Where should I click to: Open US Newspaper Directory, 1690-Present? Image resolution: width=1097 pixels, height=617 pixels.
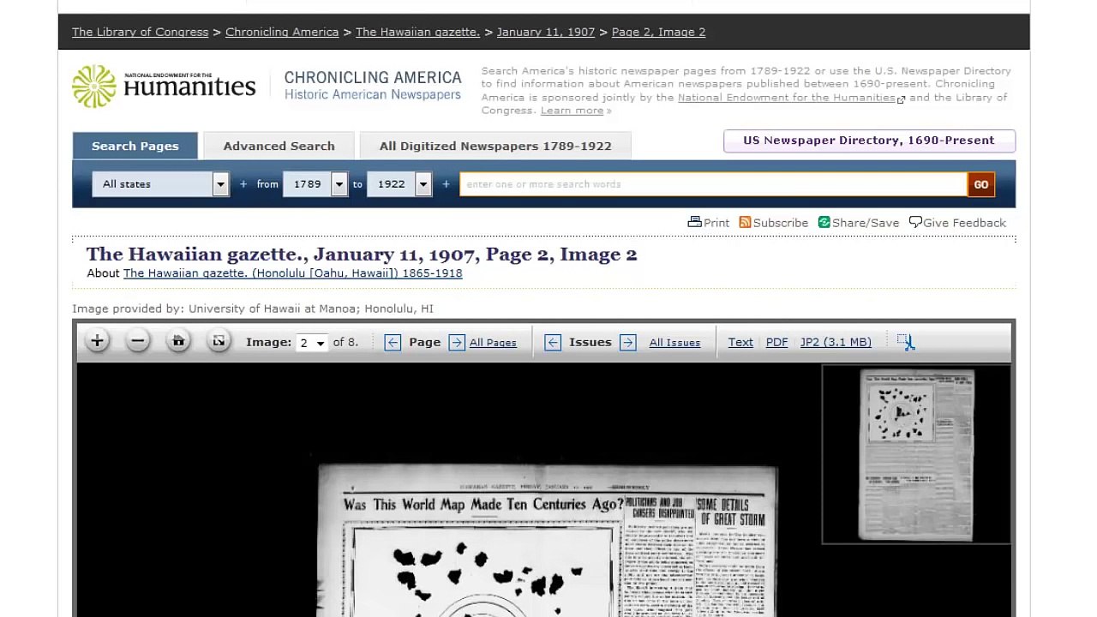pos(869,141)
